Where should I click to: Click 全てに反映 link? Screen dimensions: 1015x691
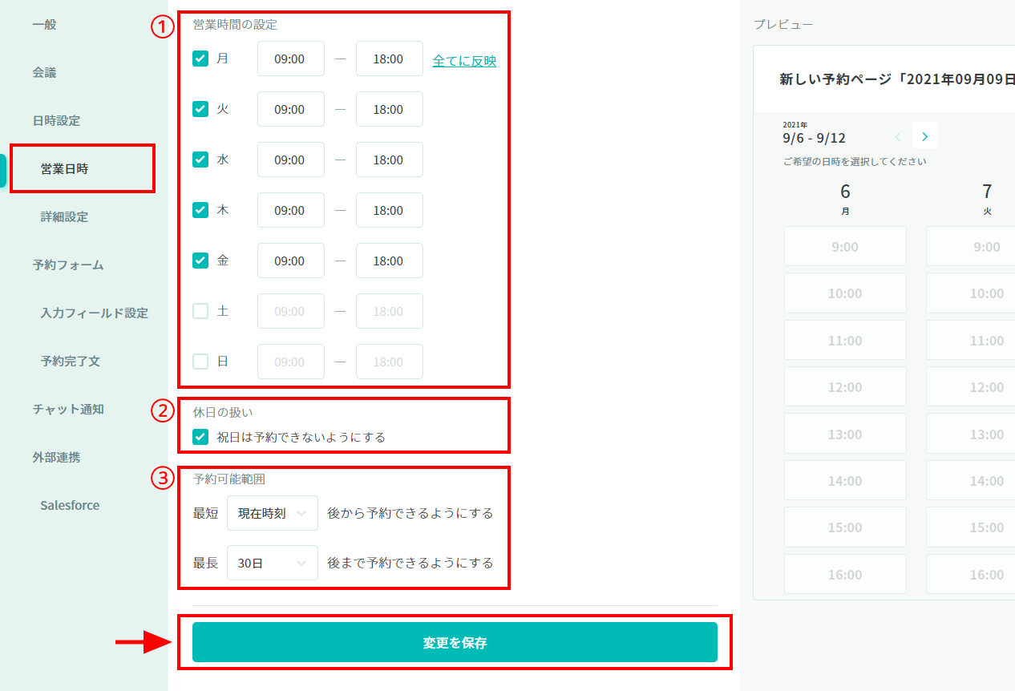464,61
